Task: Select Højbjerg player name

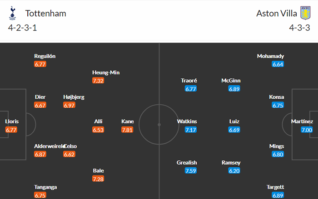Action: pyautogui.click(x=74, y=97)
